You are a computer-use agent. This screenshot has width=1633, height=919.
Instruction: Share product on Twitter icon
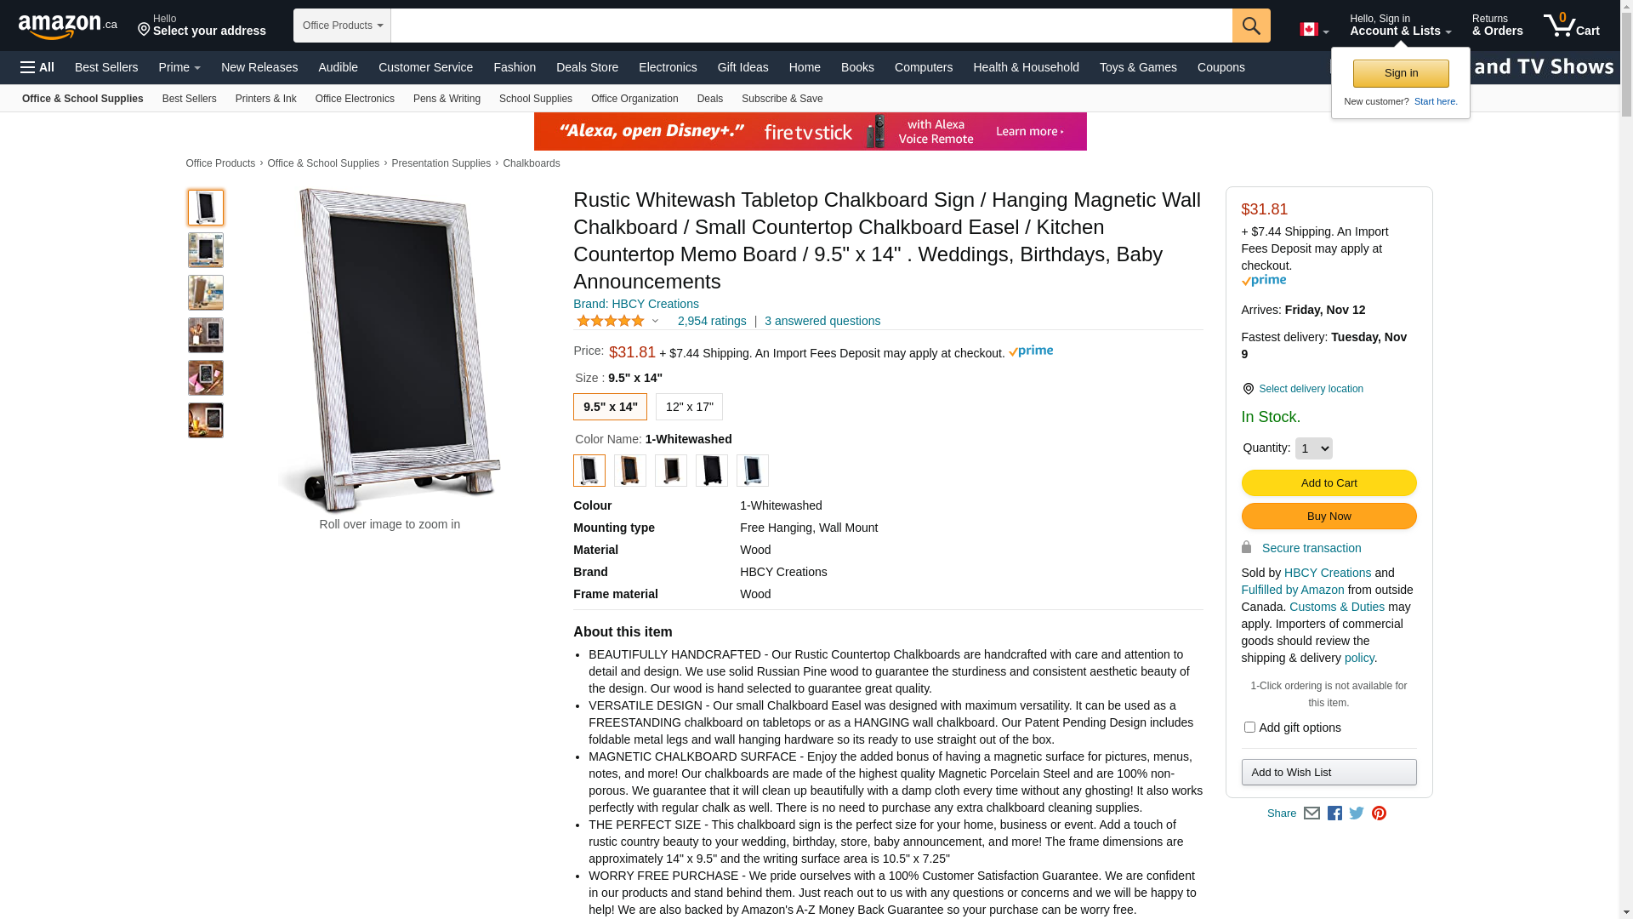[x=1357, y=813]
